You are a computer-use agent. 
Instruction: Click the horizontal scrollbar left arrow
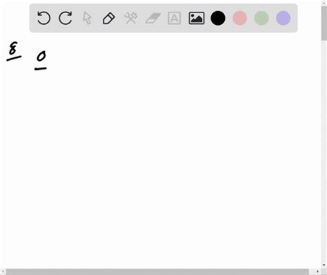[3, 272]
